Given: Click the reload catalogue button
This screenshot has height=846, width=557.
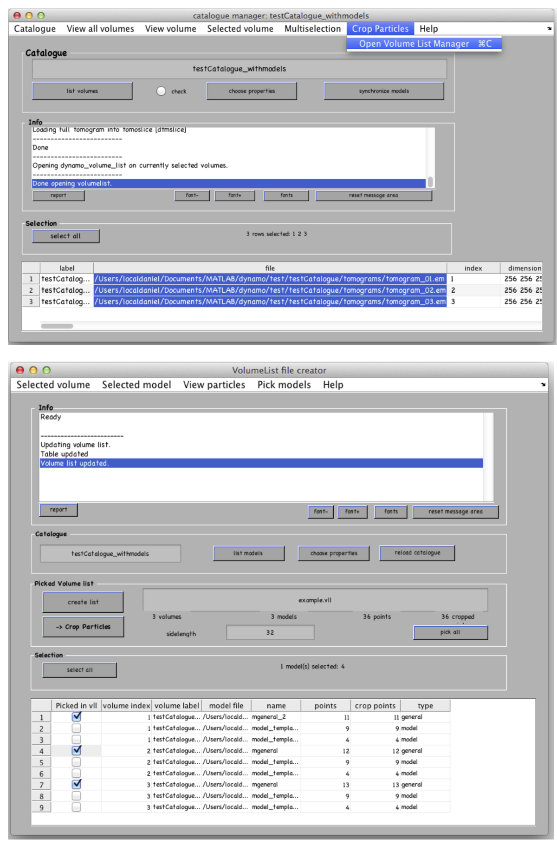Looking at the screenshot, I should click(417, 553).
